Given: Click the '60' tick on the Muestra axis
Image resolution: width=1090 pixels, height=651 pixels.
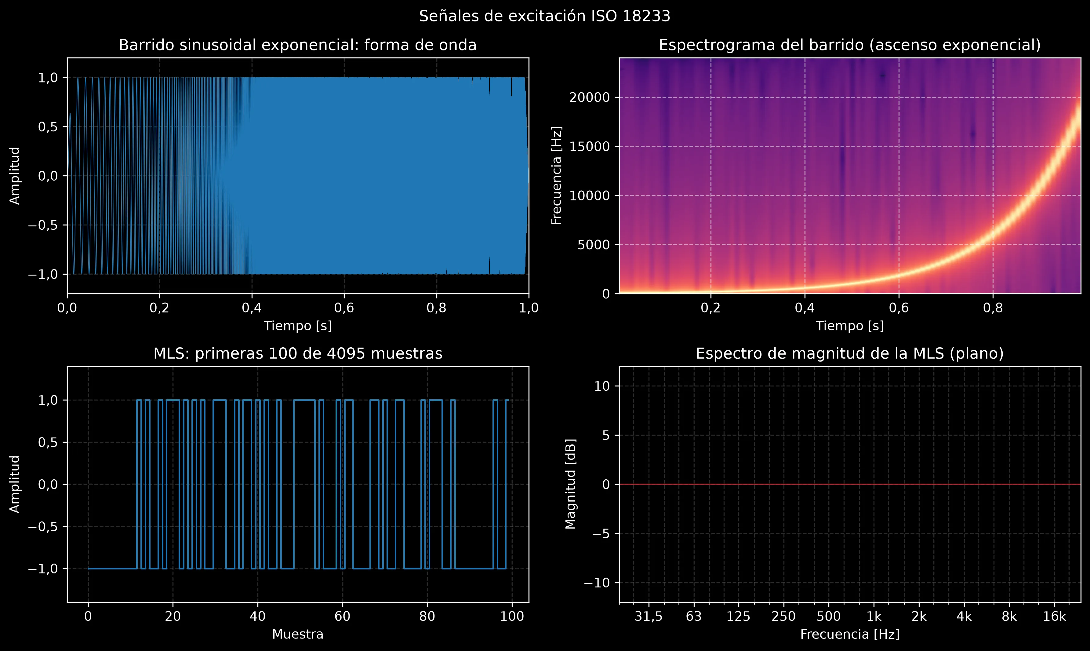Looking at the screenshot, I should click(343, 617).
